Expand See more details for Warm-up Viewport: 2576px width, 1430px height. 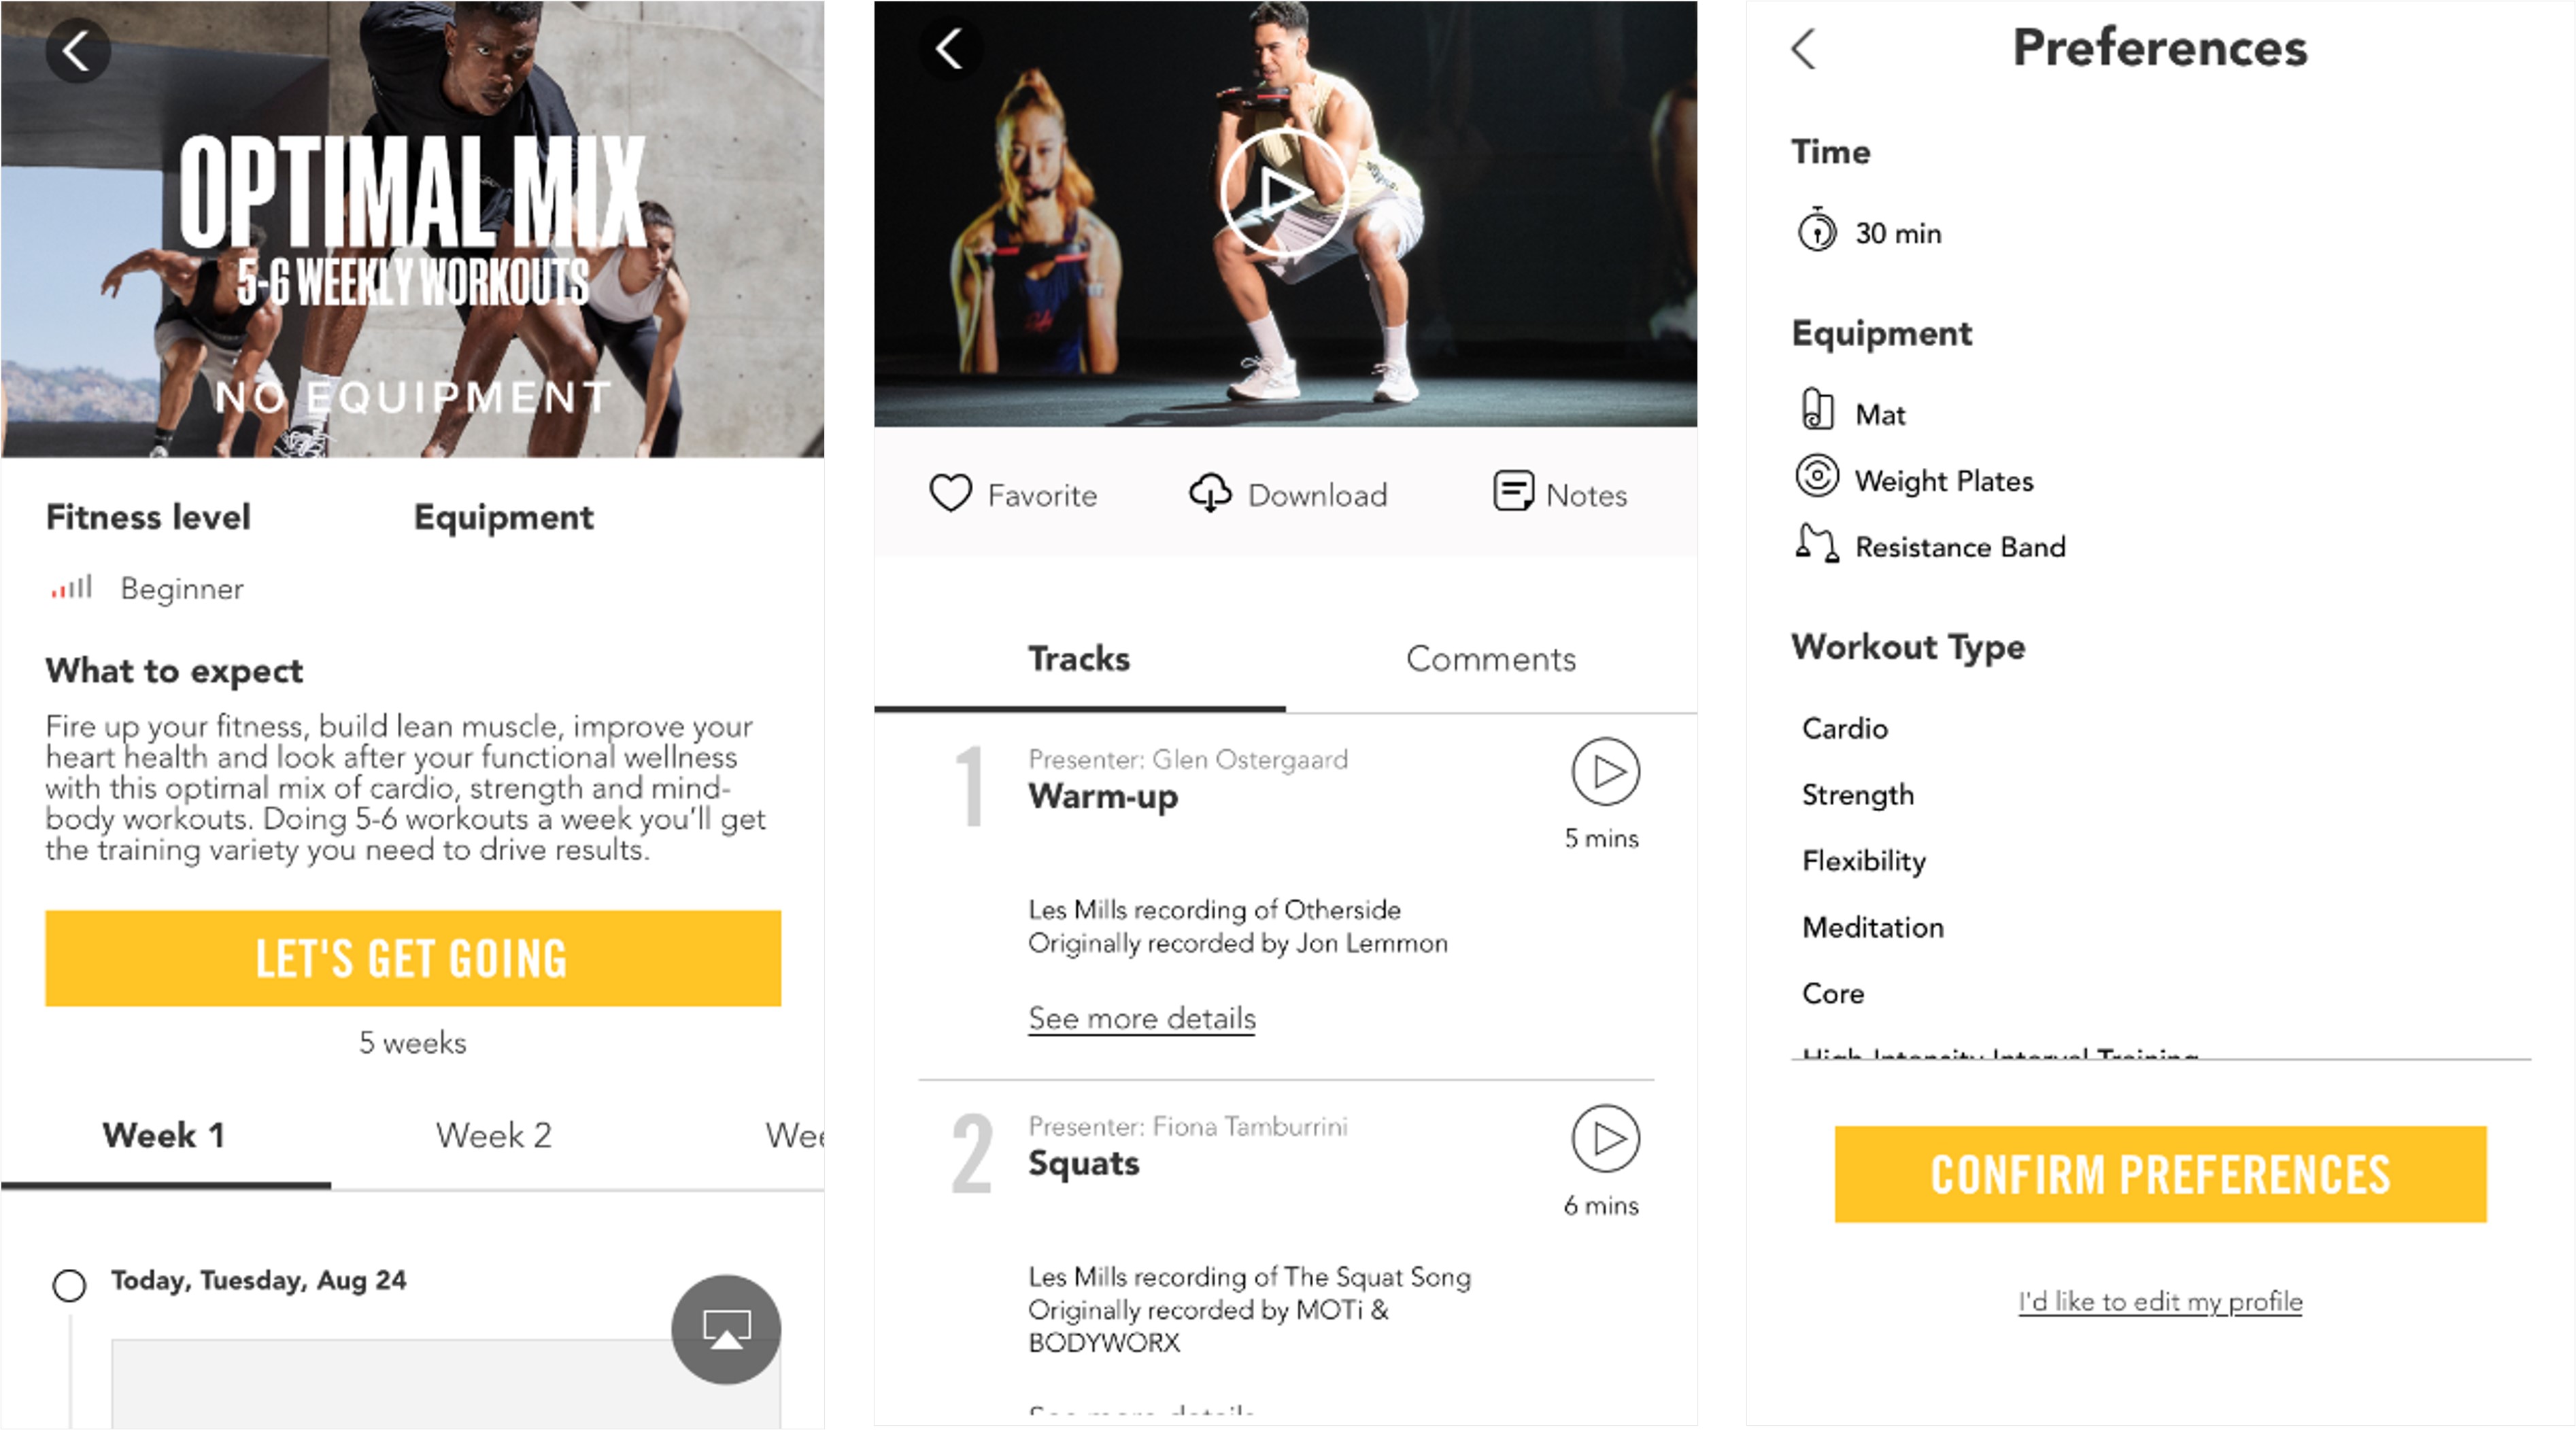pyautogui.click(x=1141, y=1018)
